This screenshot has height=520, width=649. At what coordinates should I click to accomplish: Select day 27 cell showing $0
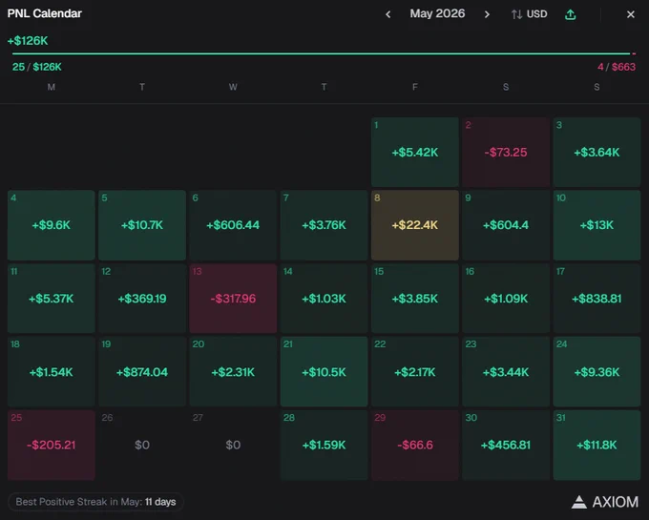tap(233, 445)
